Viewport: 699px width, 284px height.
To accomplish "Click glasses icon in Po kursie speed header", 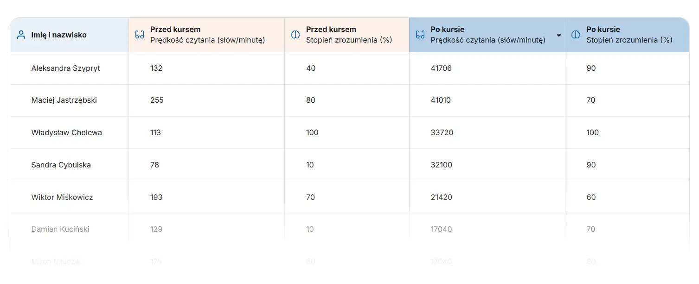I will tap(420, 35).
